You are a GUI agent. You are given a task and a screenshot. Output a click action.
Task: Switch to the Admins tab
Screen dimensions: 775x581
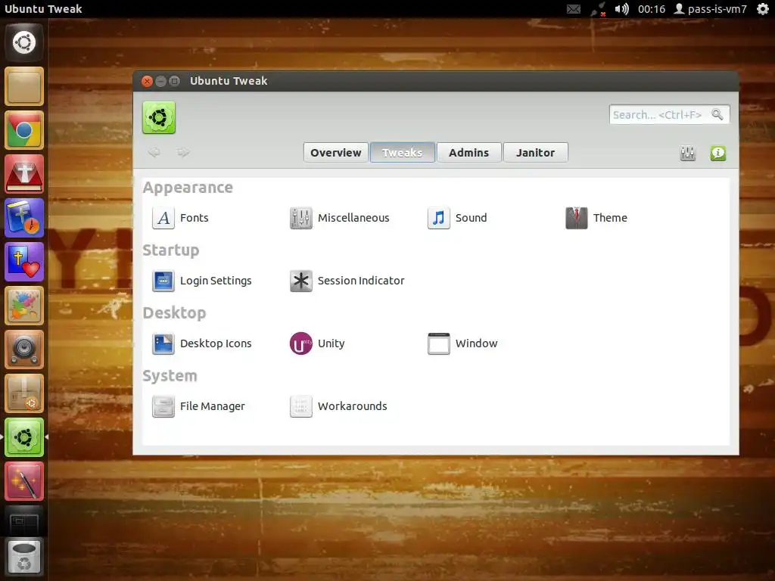click(469, 152)
